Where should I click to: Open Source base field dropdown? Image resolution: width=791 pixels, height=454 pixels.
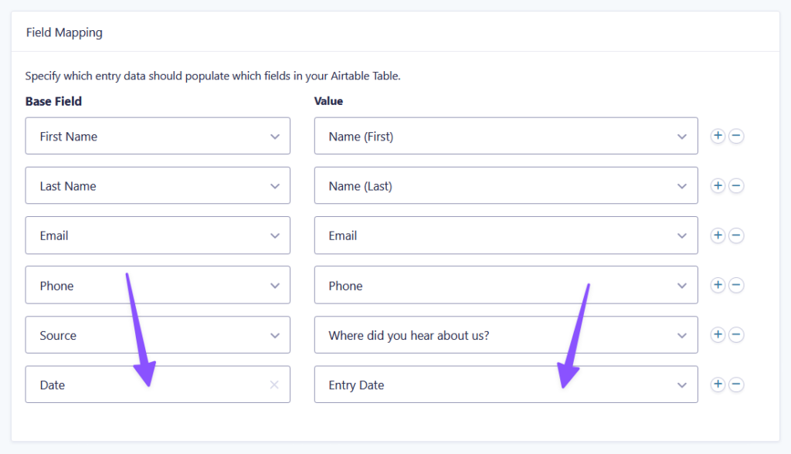[158, 335]
